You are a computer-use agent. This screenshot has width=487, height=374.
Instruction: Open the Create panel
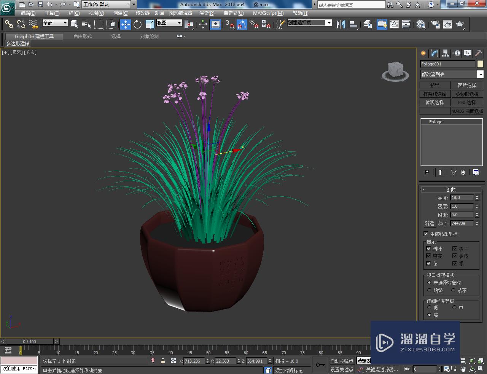(423, 53)
